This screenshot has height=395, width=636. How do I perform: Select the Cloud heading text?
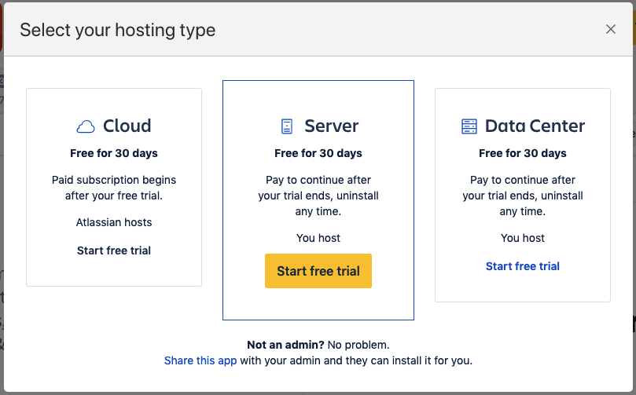[127, 126]
